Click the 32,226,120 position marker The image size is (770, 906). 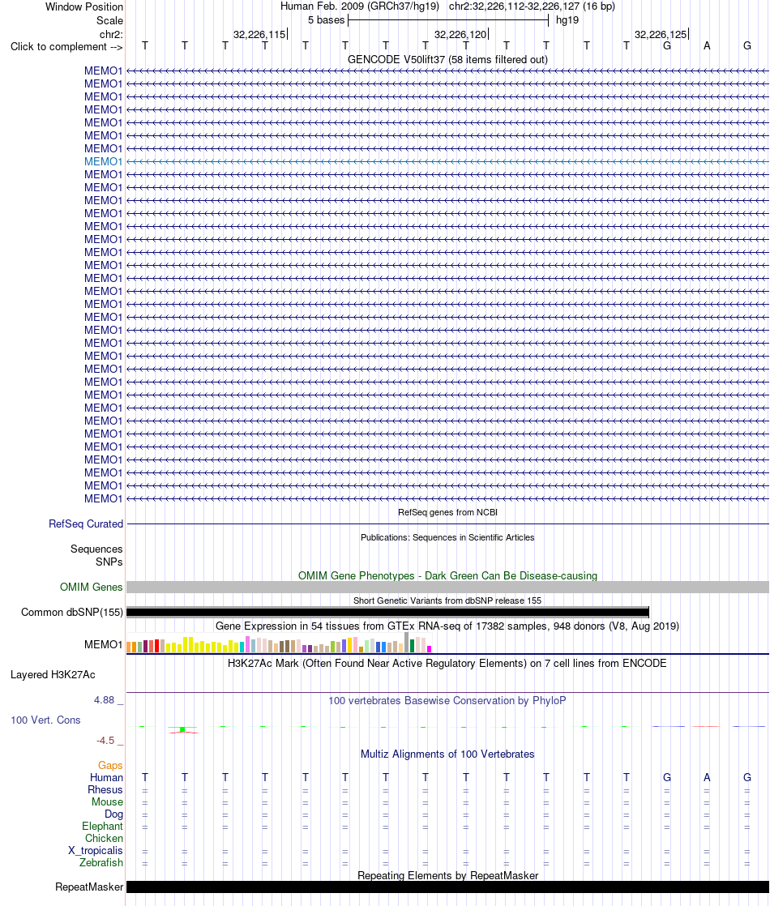(460, 35)
